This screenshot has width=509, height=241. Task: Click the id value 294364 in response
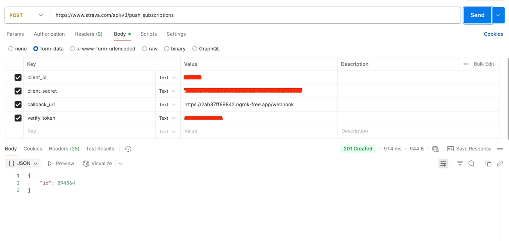tap(66, 183)
